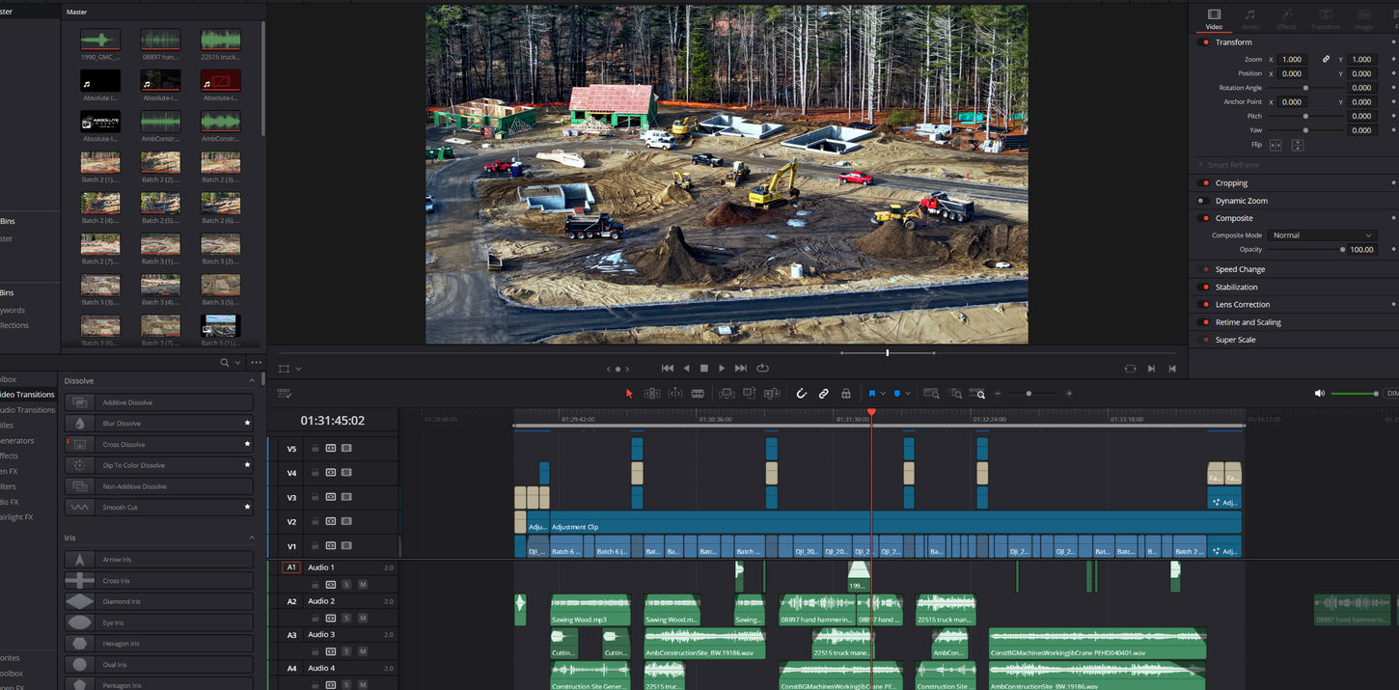Open the Timeline View Options icon
The image size is (1399, 690).
284,394
